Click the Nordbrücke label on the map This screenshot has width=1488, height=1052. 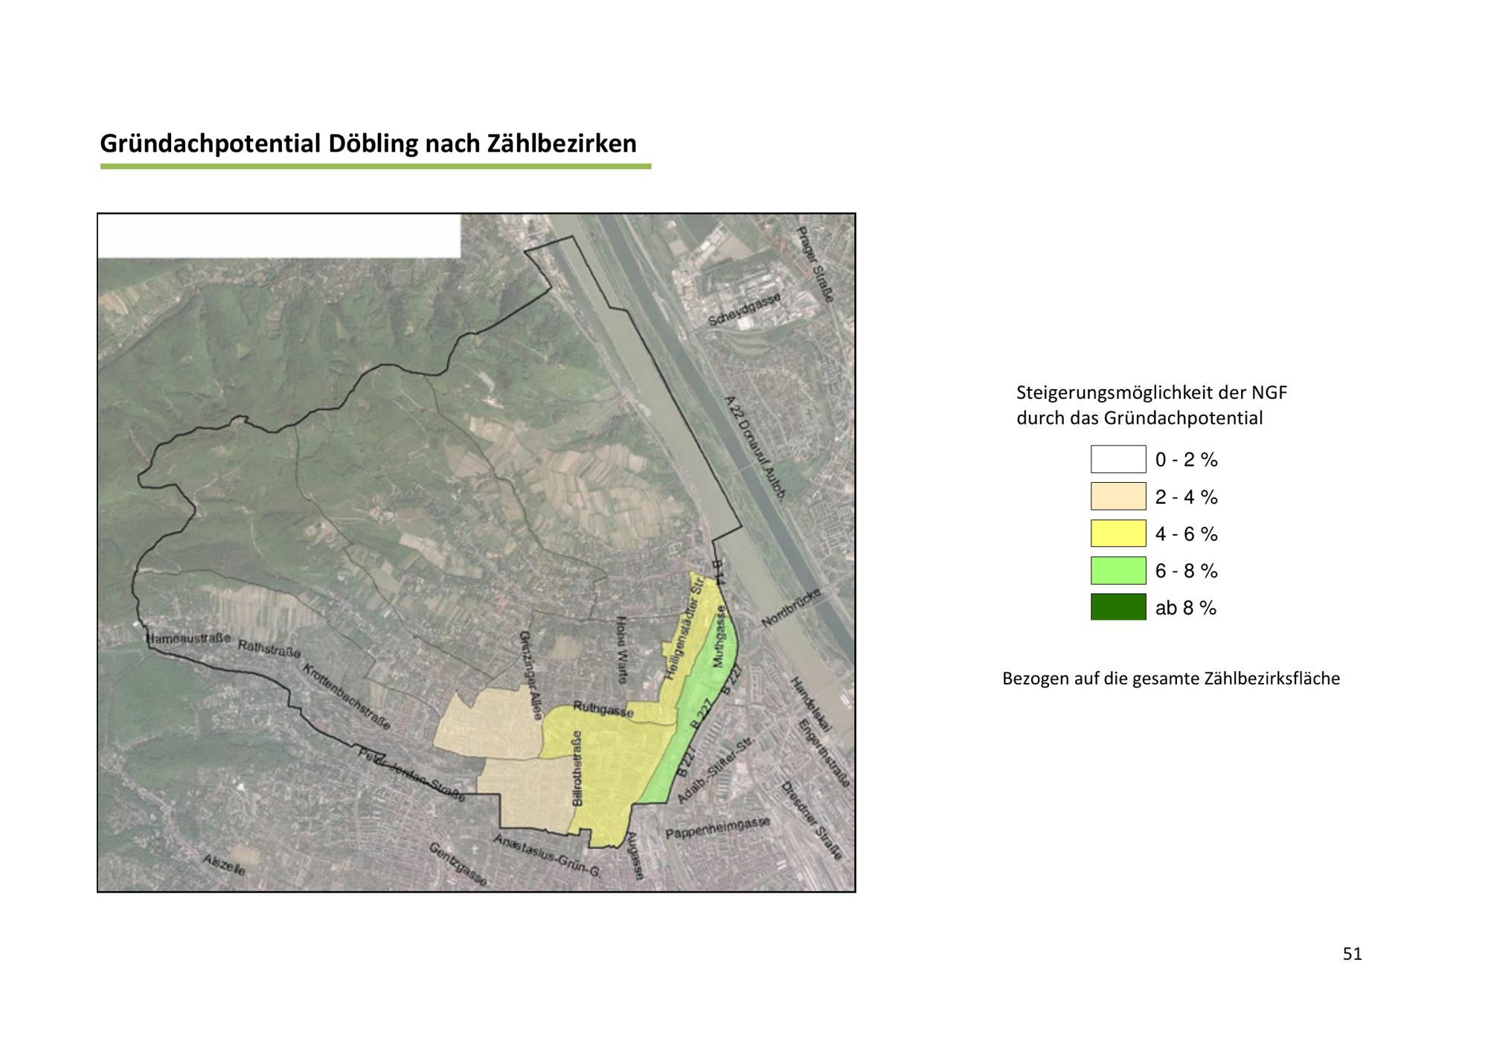(791, 608)
